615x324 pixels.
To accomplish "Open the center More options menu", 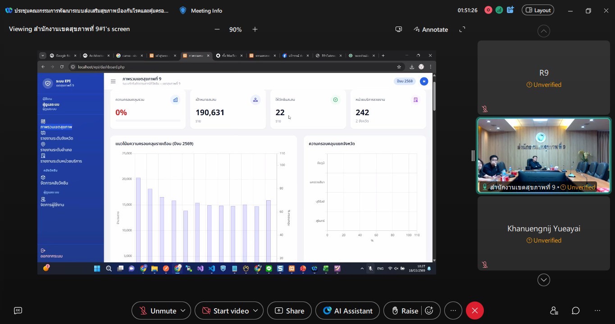I will click(453, 310).
